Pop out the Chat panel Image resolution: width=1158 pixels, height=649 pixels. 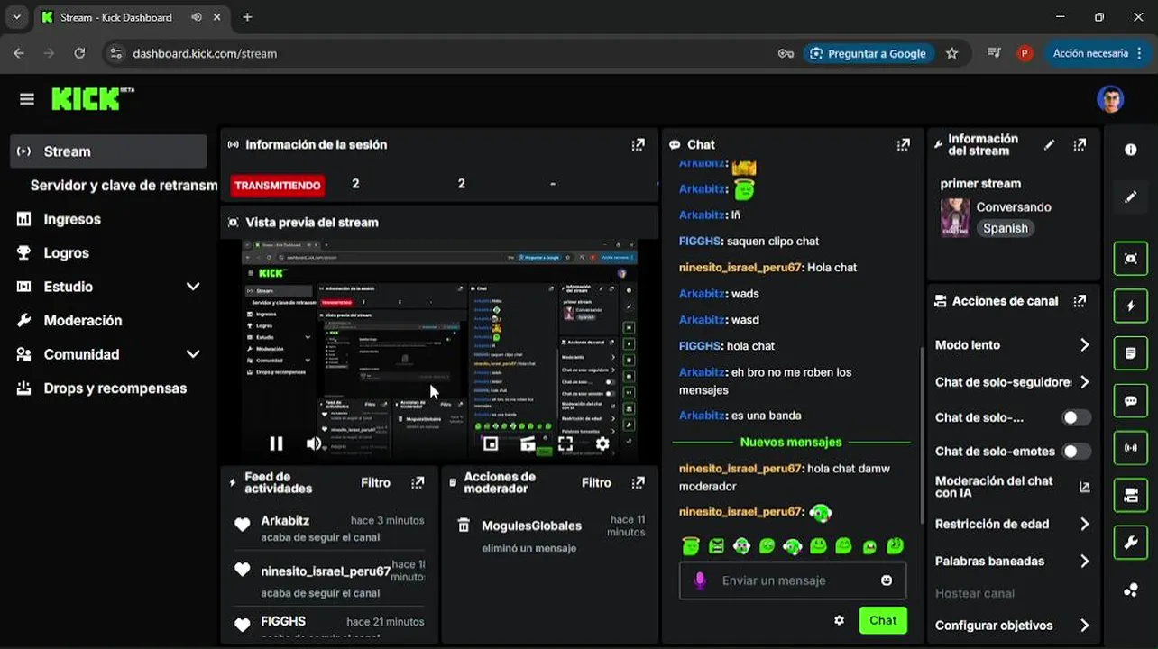click(903, 144)
